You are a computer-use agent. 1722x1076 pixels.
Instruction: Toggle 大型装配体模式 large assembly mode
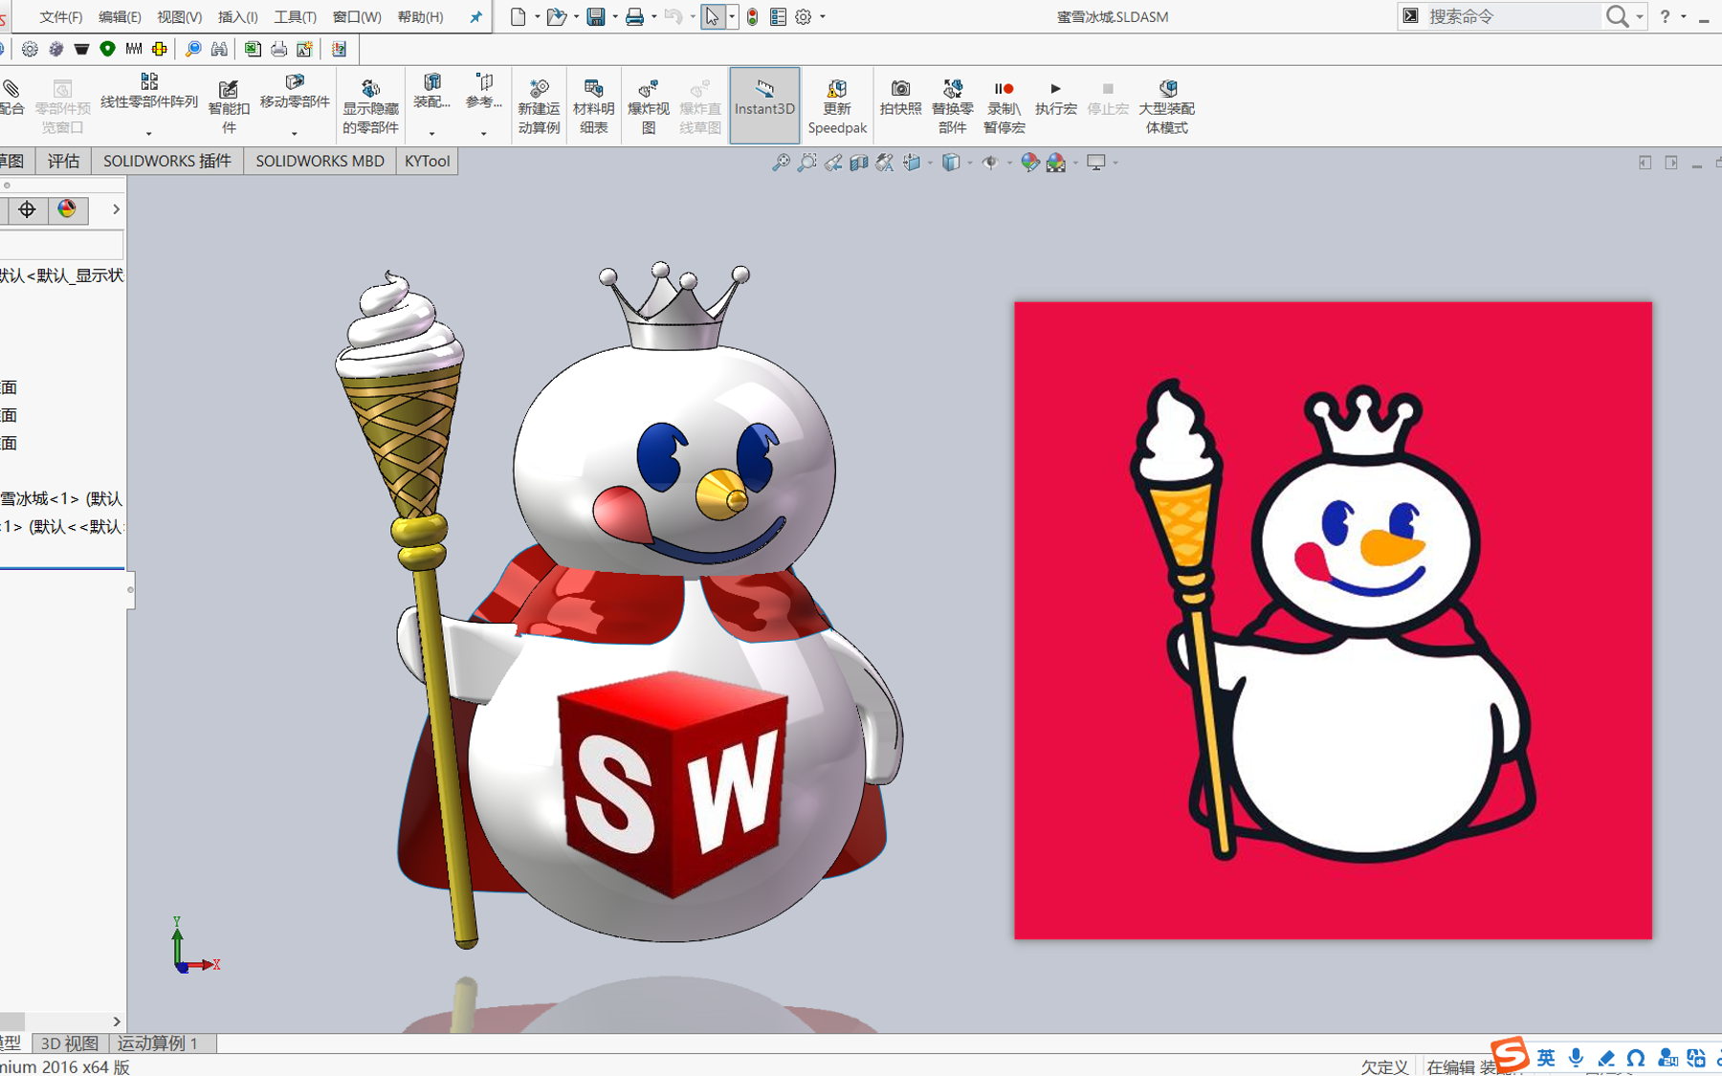1166,105
